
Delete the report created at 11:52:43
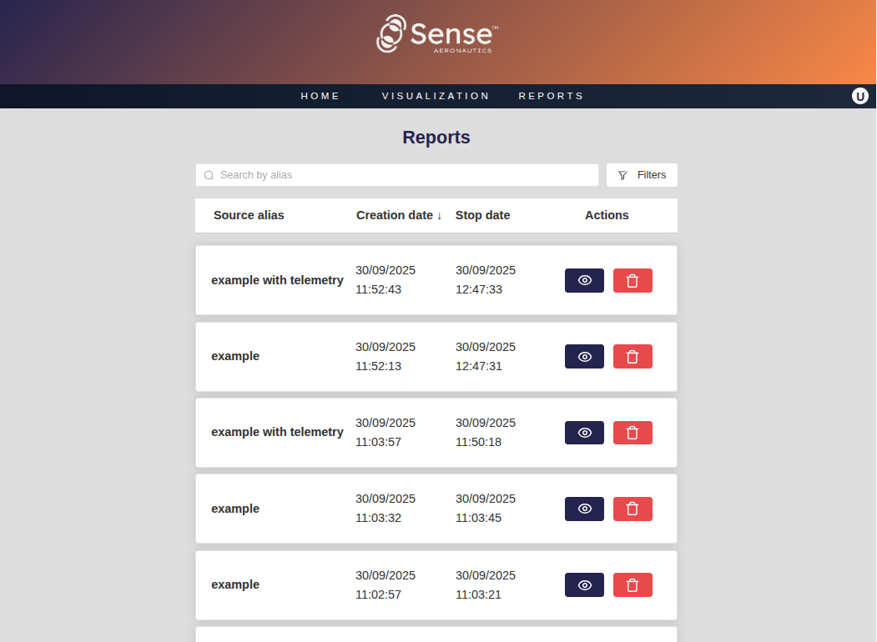pyautogui.click(x=633, y=280)
